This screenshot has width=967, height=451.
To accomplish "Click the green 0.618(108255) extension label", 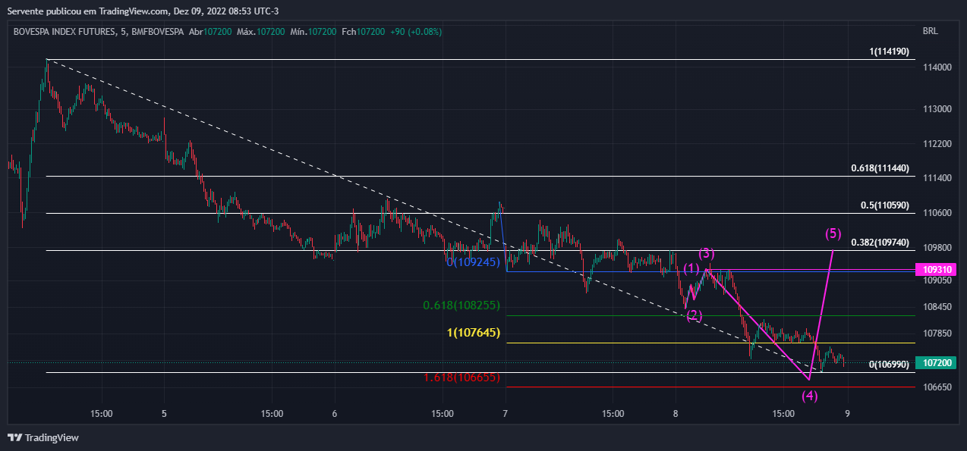I will [x=461, y=305].
